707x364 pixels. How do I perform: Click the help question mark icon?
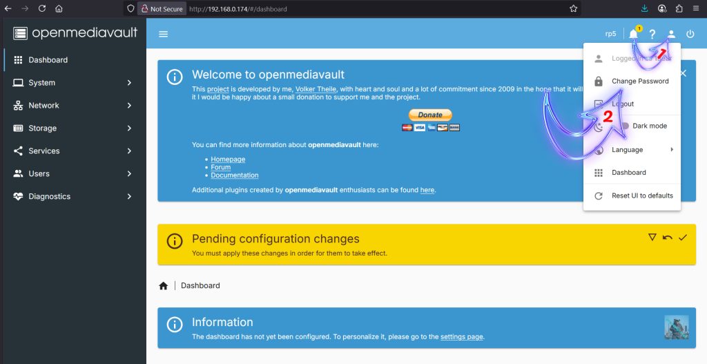coord(652,34)
